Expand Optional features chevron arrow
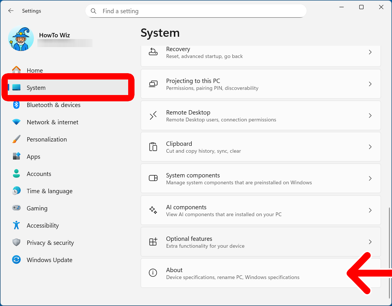The width and height of the screenshot is (392, 306). click(370, 242)
